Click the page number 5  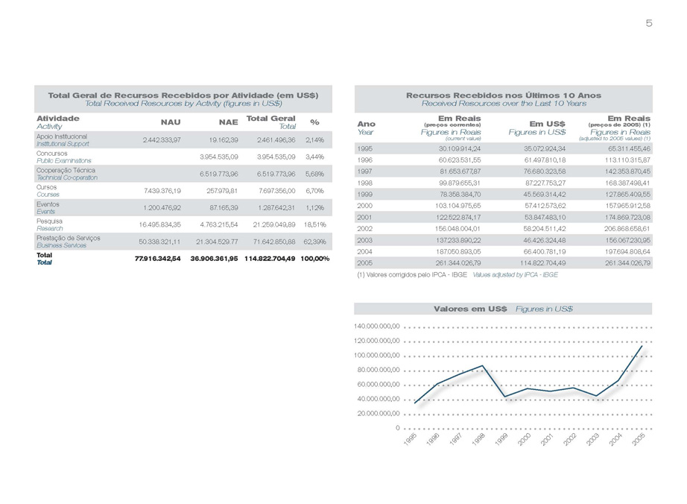click(x=648, y=23)
